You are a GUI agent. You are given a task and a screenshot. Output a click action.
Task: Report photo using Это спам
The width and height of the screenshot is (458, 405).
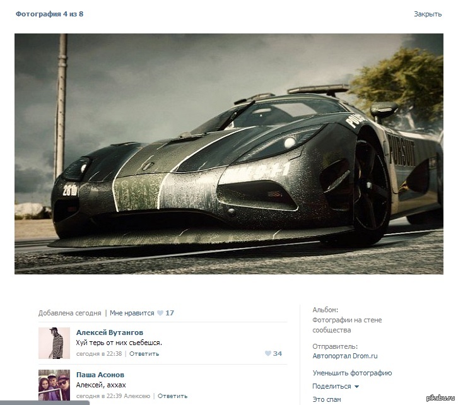[326, 399]
